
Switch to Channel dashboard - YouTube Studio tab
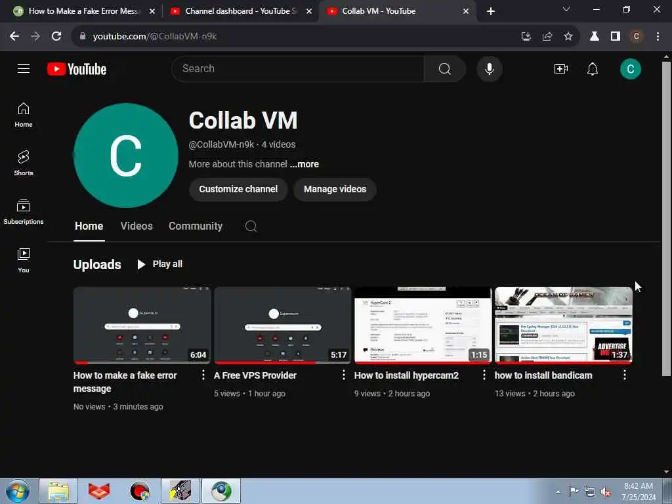coord(241,11)
